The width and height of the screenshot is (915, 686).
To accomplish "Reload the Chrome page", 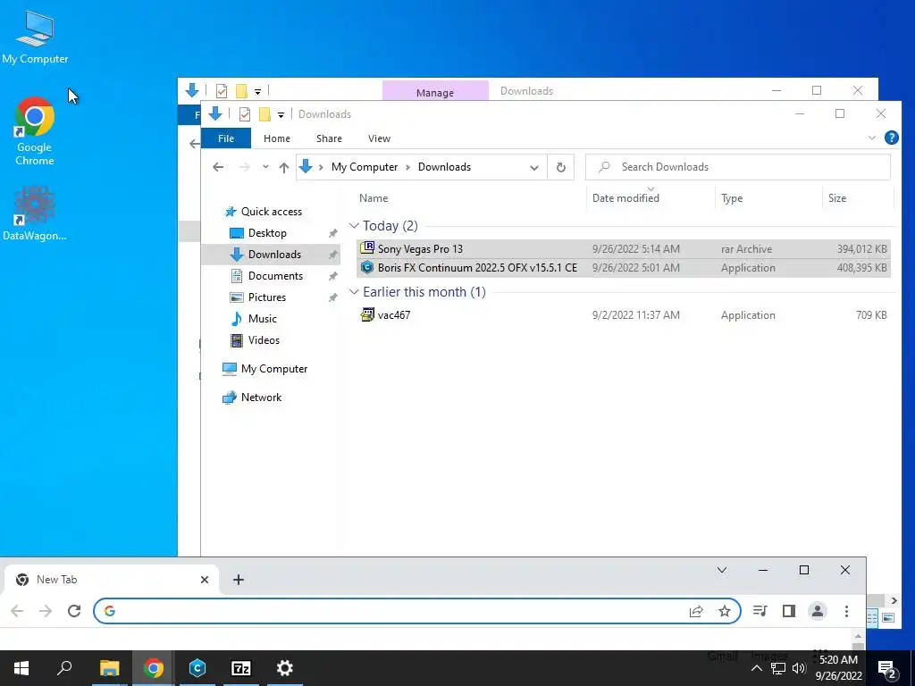I will coord(74,611).
